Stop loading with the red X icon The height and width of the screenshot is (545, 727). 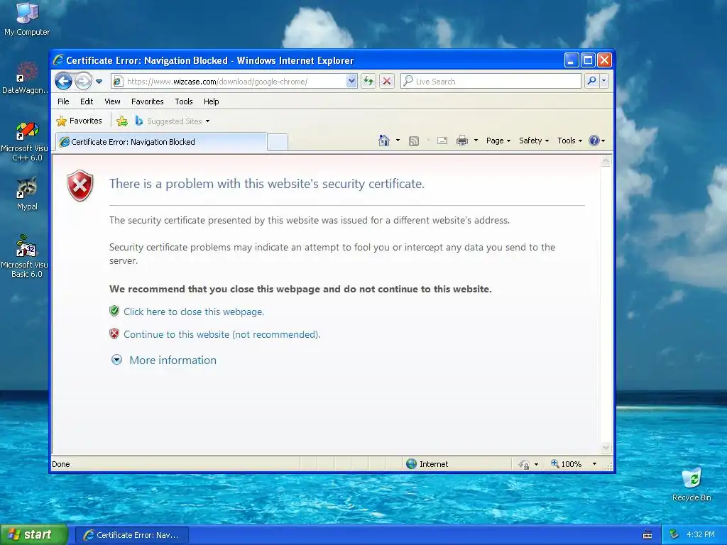[x=387, y=82]
